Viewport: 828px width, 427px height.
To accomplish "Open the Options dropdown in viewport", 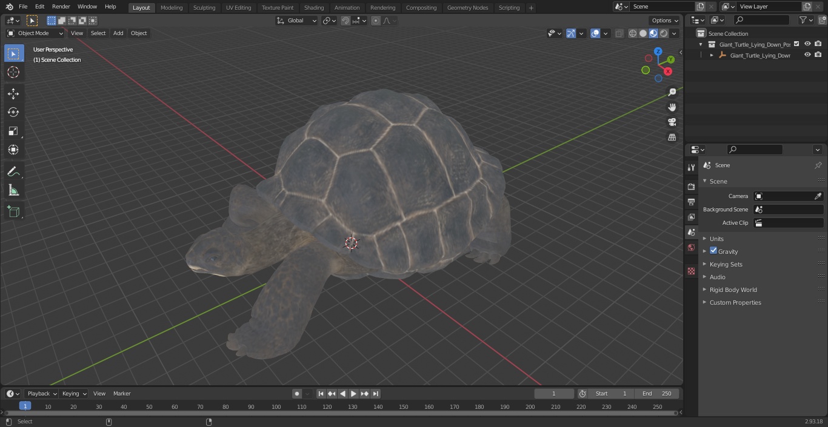I will click(665, 21).
